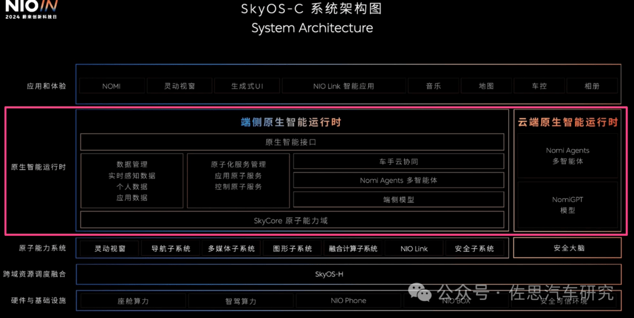Click on-device 'Nomi Agents 多智能体' bar
The image size is (634, 318).
click(x=399, y=180)
